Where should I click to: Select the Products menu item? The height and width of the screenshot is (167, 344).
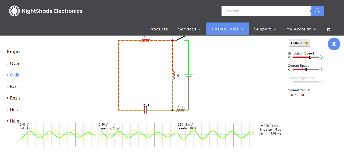point(158,29)
